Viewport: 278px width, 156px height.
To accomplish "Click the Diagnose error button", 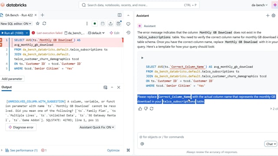I will point(21,127).
